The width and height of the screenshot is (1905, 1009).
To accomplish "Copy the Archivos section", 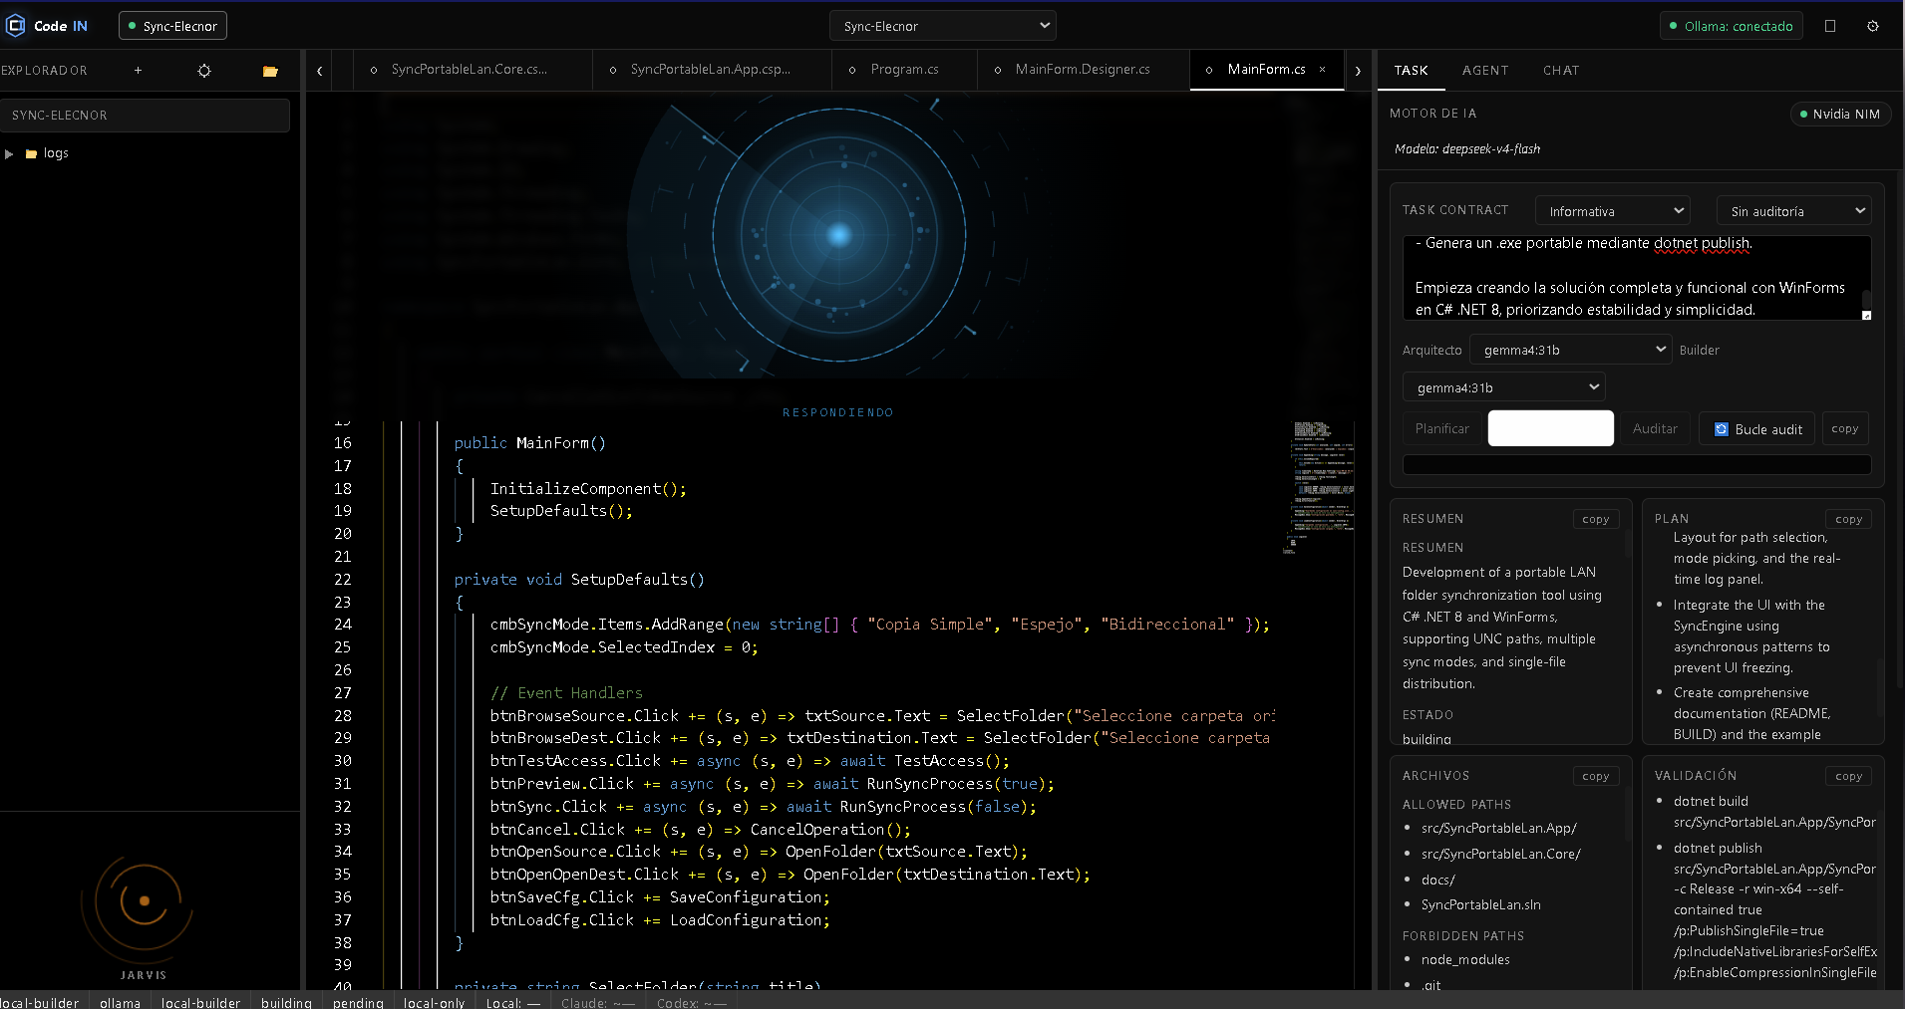I will [x=1596, y=776].
